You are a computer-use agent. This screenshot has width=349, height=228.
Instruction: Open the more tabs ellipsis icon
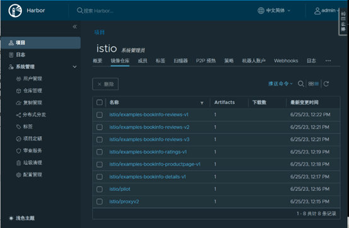(x=328, y=60)
